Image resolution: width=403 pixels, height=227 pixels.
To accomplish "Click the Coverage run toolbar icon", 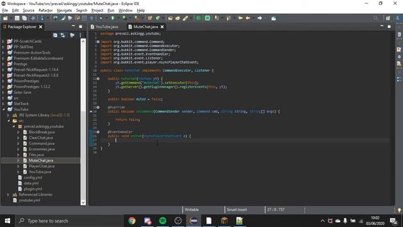I will coord(125,18).
